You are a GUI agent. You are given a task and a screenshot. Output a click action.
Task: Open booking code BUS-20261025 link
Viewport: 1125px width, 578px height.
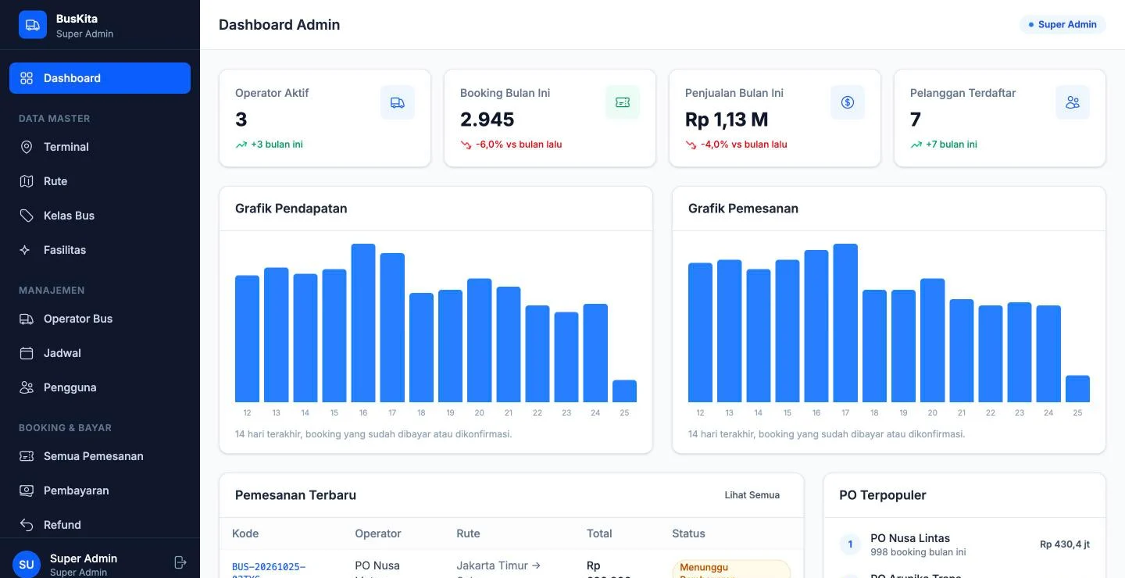tap(269, 572)
